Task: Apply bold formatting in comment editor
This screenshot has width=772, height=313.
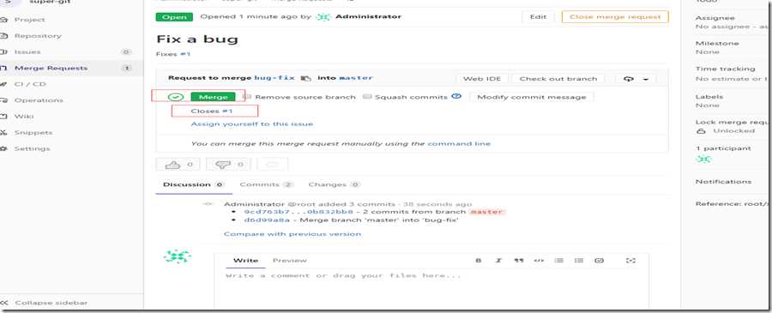Action: coord(478,261)
